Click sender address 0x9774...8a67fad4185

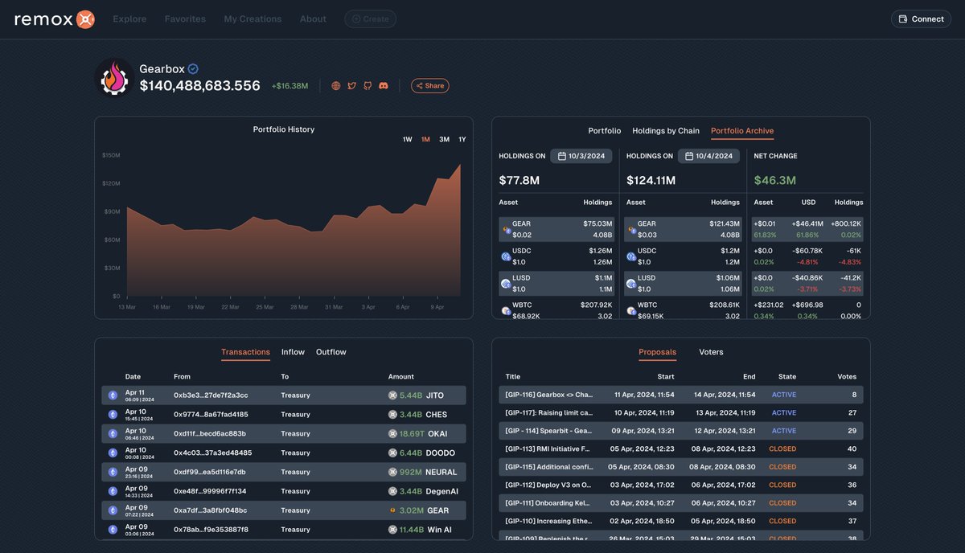(x=211, y=415)
